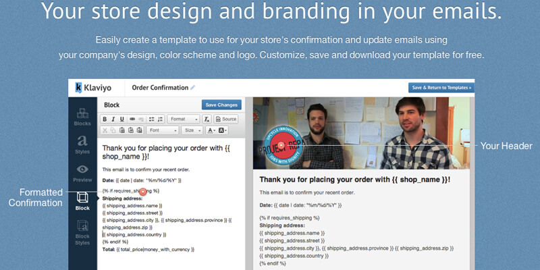This screenshot has height=270, width=540.
Task: Open the Format dropdown
Action: coord(183,119)
